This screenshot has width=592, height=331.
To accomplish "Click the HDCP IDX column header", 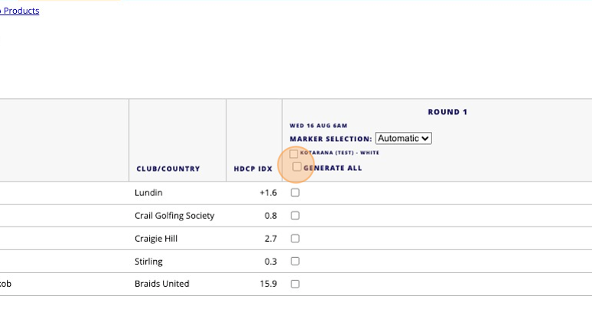I will (253, 169).
